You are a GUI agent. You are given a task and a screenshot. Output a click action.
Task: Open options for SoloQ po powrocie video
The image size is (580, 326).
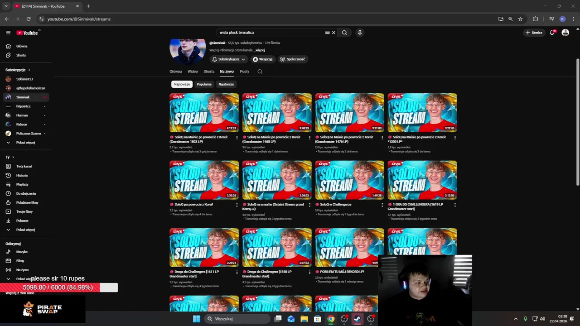[237, 205]
